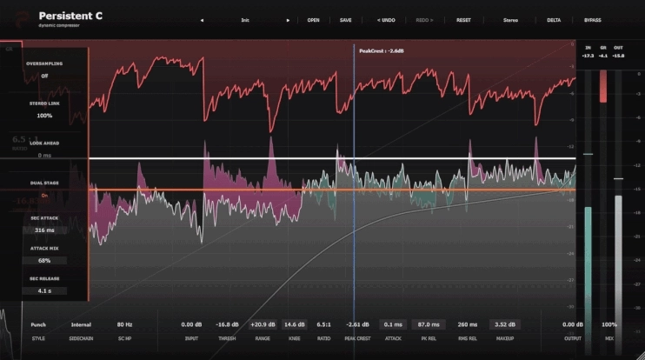Click SAVE in the top bar
The width and height of the screenshot is (645, 360).
[x=346, y=20]
